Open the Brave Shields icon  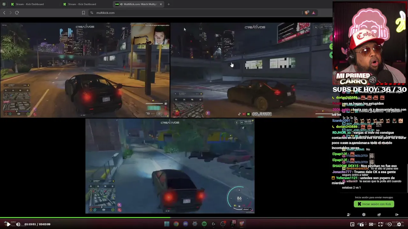click(307, 13)
